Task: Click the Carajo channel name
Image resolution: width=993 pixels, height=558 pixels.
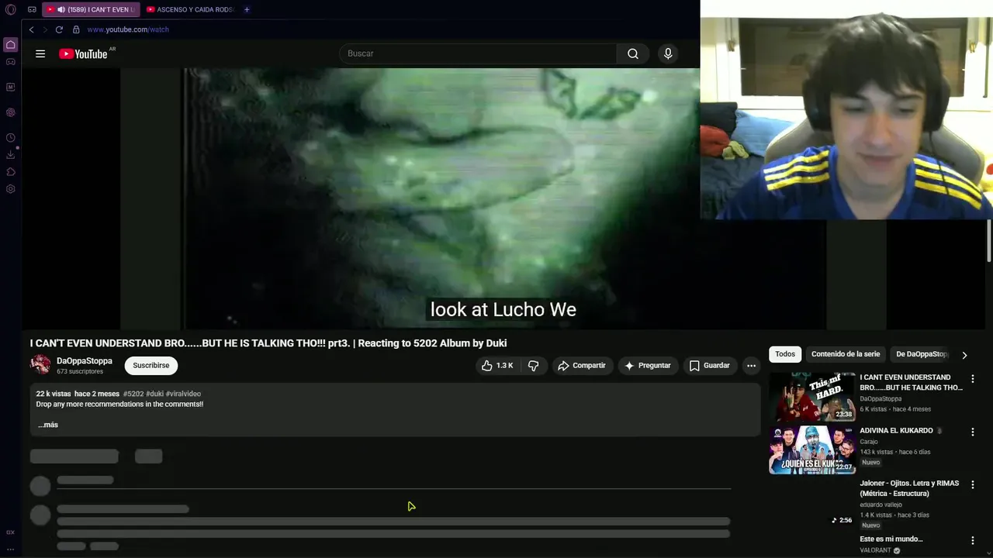Action: (869, 442)
